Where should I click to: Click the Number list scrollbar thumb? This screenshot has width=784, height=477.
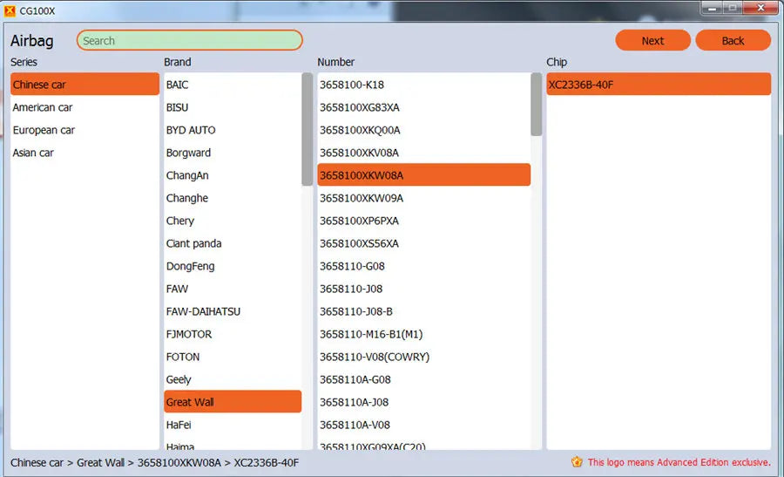pyautogui.click(x=536, y=104)
